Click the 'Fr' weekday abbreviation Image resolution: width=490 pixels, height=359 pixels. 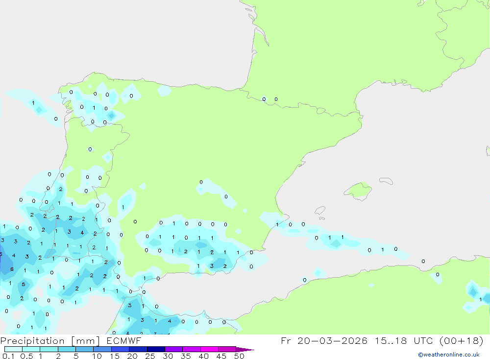tap(286, 340)
